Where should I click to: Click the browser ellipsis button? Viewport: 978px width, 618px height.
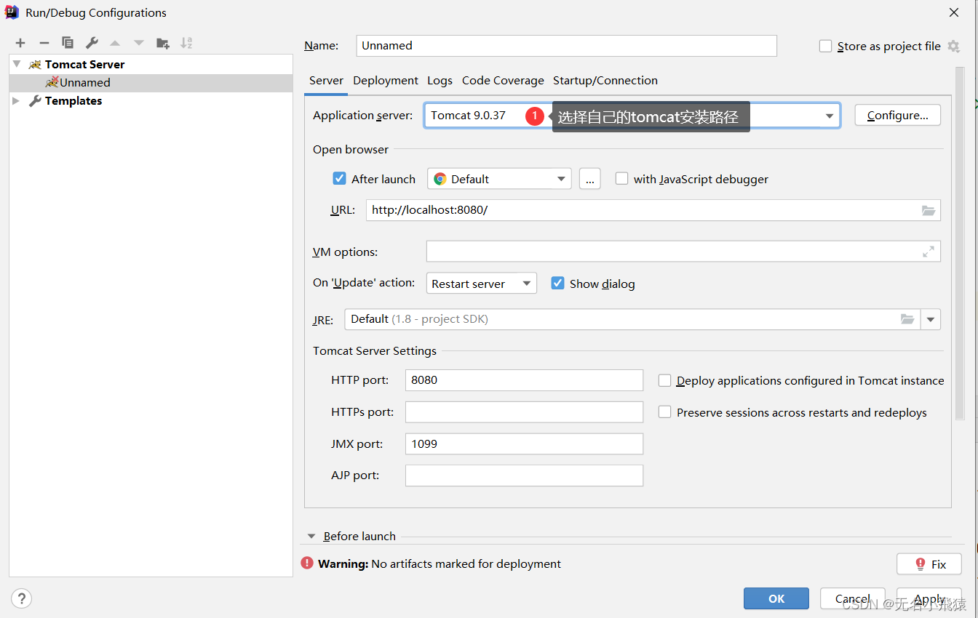pos(590,179)
